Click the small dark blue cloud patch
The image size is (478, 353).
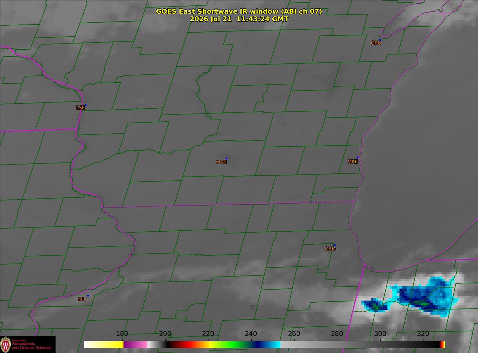tap(374, 305)
